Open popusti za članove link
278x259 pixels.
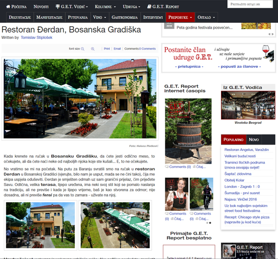point(239,67)
